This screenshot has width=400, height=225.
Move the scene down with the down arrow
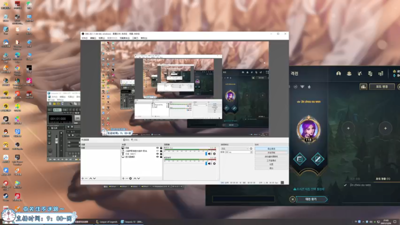pyautogui.click(x=94, y=178)
